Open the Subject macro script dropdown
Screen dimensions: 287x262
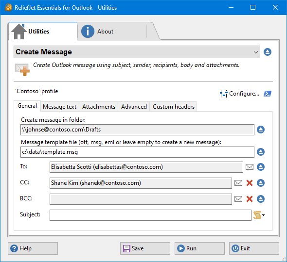(259, 215)
